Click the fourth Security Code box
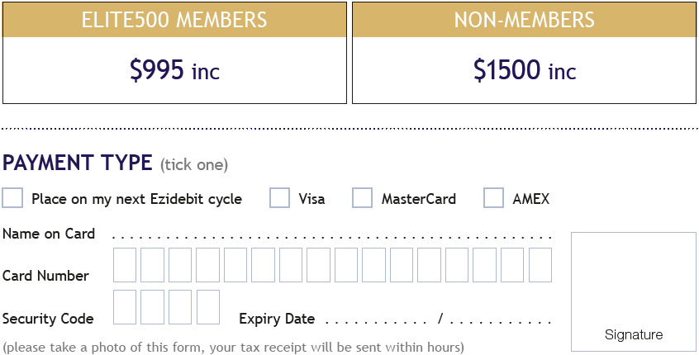The width and height of the screenshot is (699, 355). tap(208, 307)
